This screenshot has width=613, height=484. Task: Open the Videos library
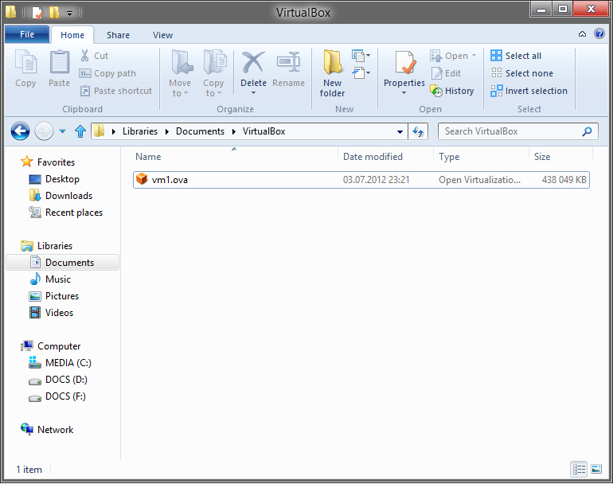(51, 313)
